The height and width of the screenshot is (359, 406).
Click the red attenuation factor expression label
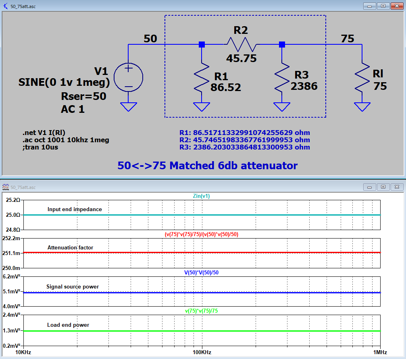point(202,234)
